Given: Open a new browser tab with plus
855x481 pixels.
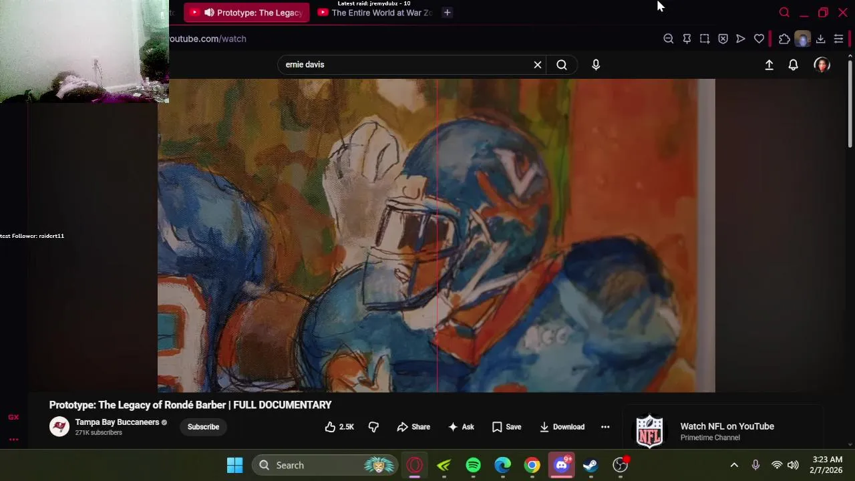Looking at the screenshot, I should [x=447, y=13].
